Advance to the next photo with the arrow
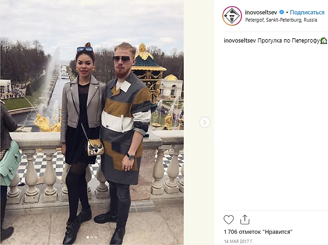 point(205,122)
